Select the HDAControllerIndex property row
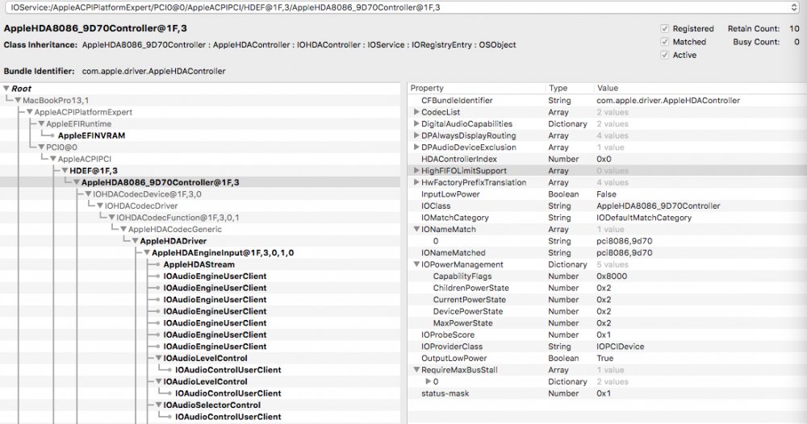 click(608, 159)
